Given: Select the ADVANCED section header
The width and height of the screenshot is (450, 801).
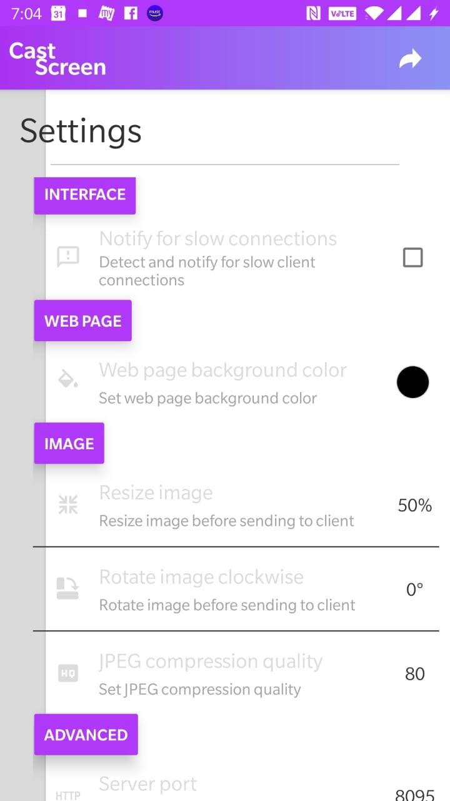Looking at the screenshot, I should 86,735.
